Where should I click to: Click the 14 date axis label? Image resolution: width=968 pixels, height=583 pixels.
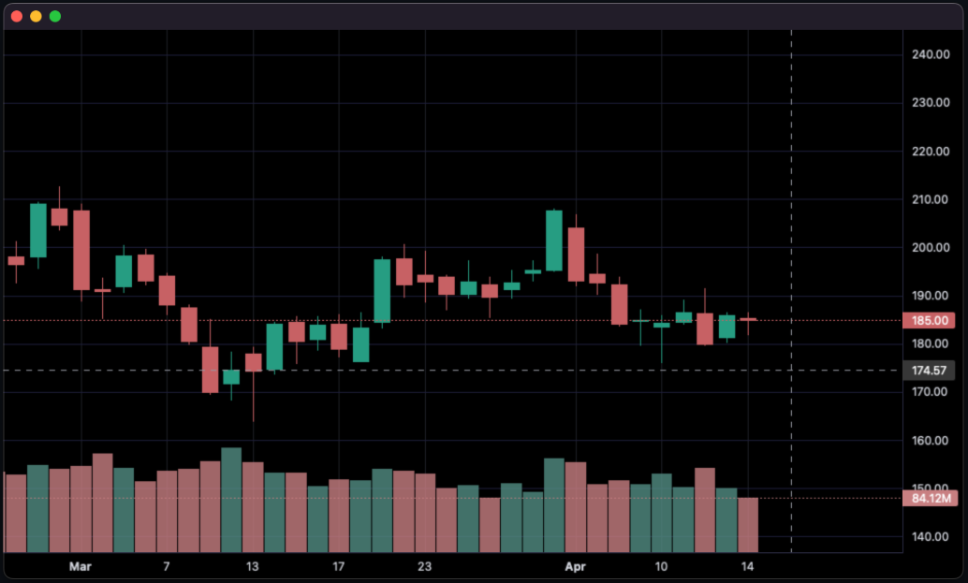747,566
